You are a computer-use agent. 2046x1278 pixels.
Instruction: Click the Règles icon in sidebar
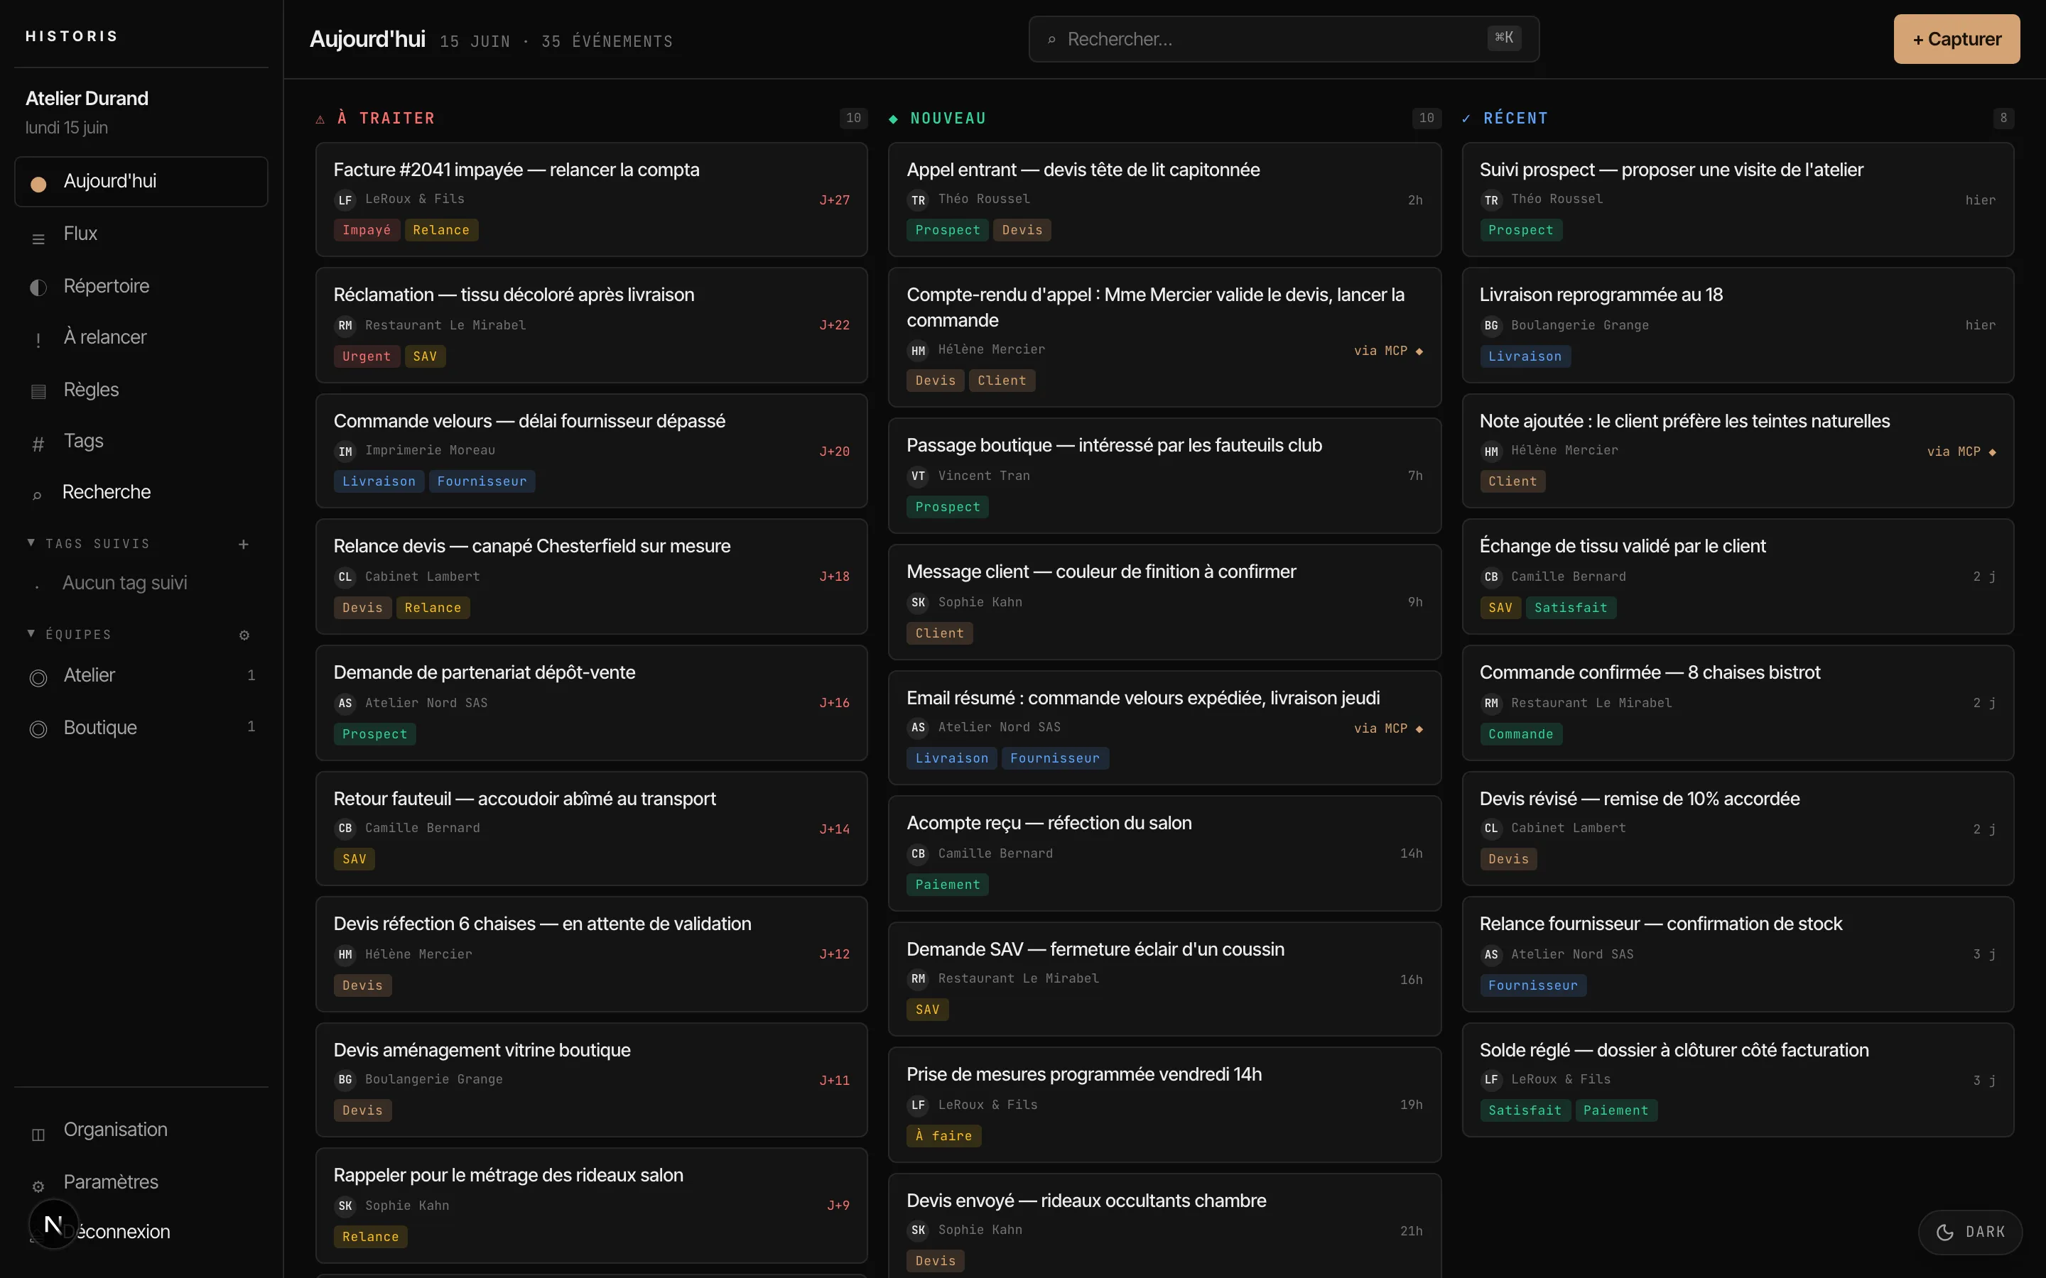(x=38, y=391)
